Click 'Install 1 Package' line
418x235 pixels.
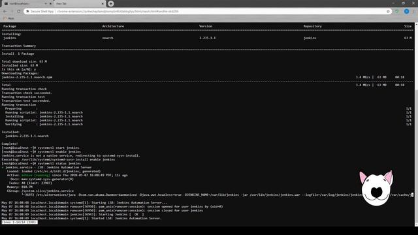coord(18,54)
